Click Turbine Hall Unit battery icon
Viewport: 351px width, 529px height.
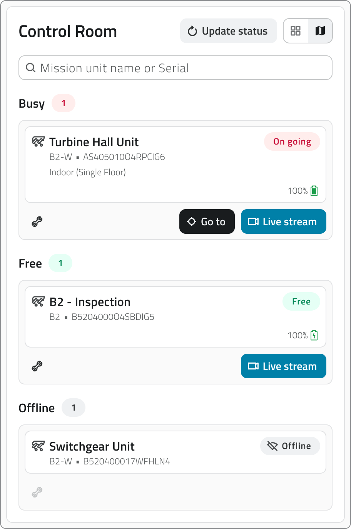(314, 191)
